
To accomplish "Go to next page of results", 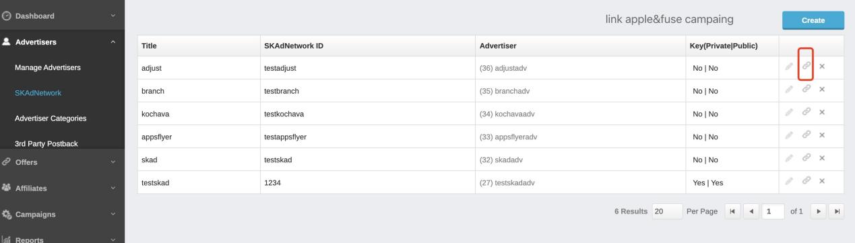I will pyautogui.click(x=818, y=211).
